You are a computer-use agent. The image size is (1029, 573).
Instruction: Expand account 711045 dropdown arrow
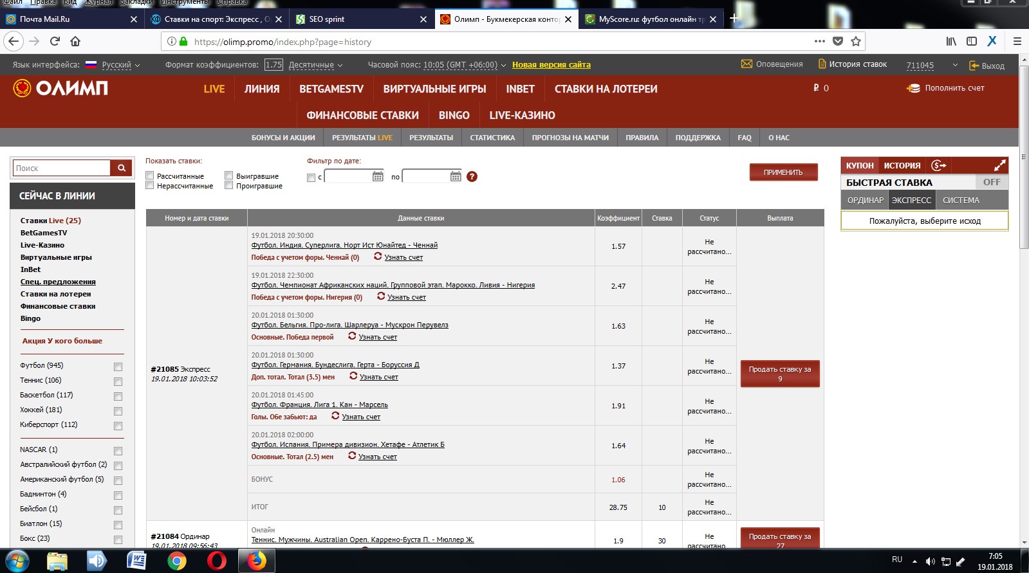pyautogui.click(x=955, y=65)
